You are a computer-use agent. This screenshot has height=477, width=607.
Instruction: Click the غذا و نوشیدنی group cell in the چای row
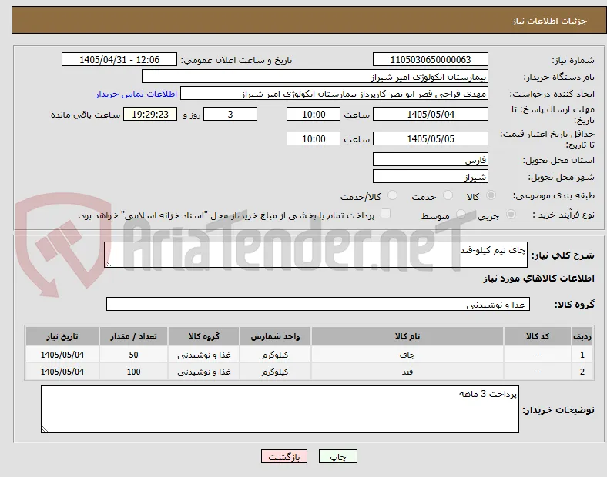[x=204, y=355]
